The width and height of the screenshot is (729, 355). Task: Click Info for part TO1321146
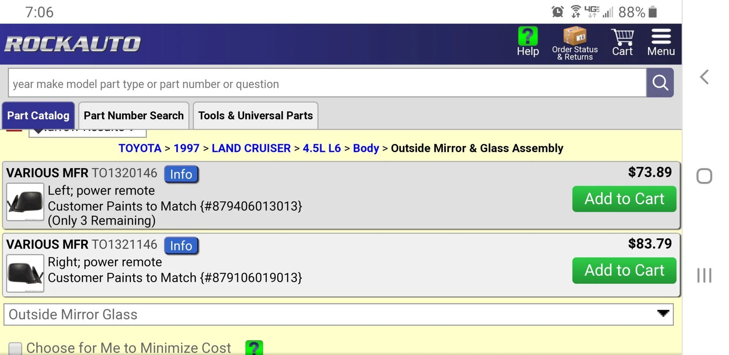[x=181, y=246]
